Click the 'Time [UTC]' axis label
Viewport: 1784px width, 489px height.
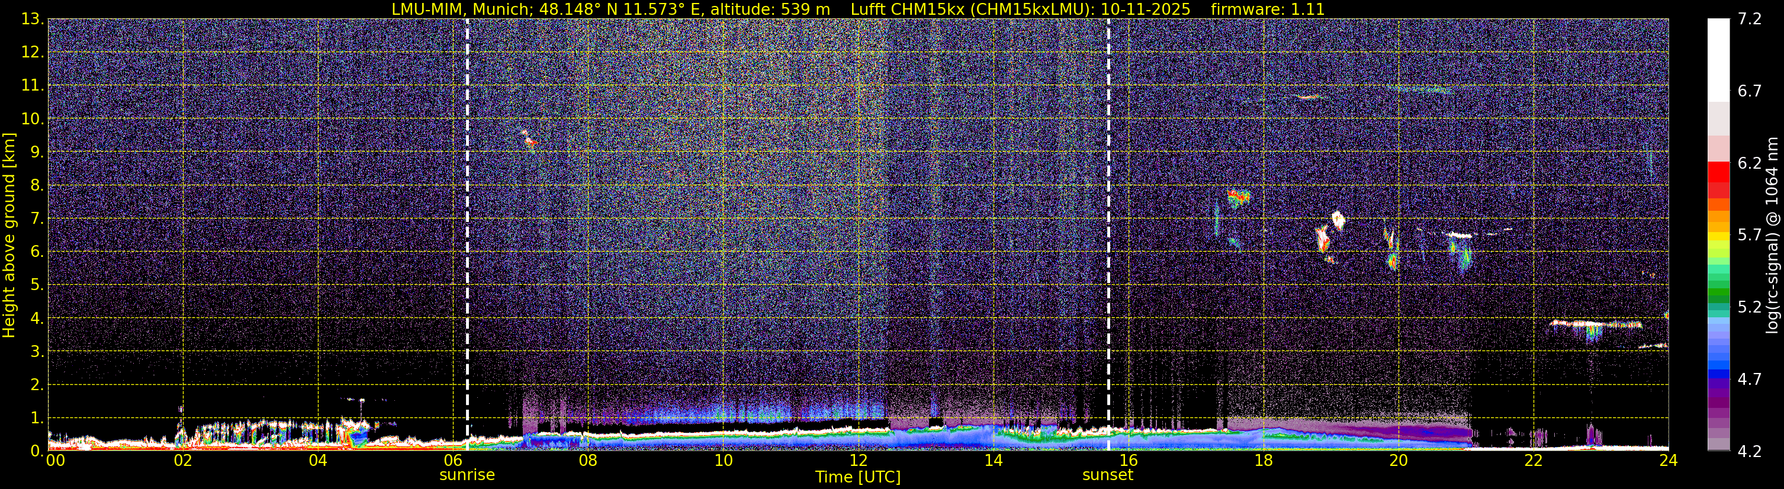click(857, 477)
